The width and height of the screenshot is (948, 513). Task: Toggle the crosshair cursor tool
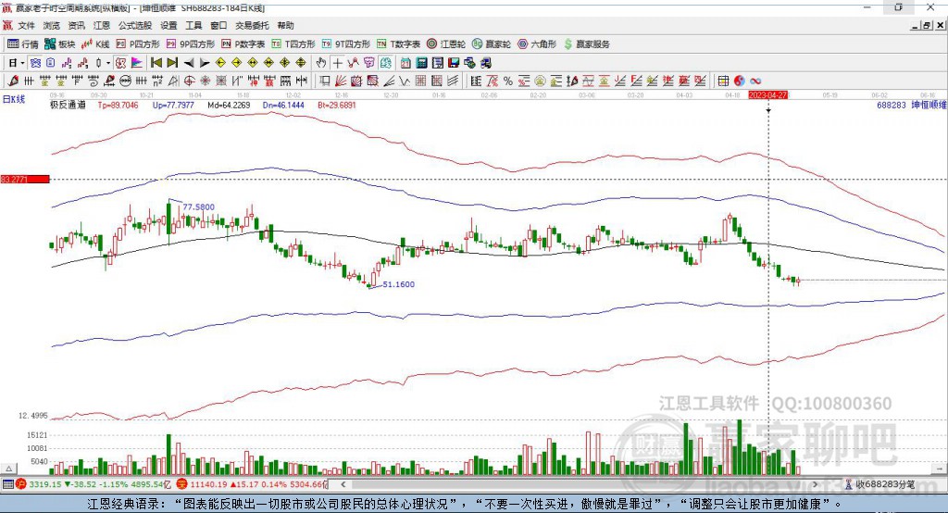(337, 63)
